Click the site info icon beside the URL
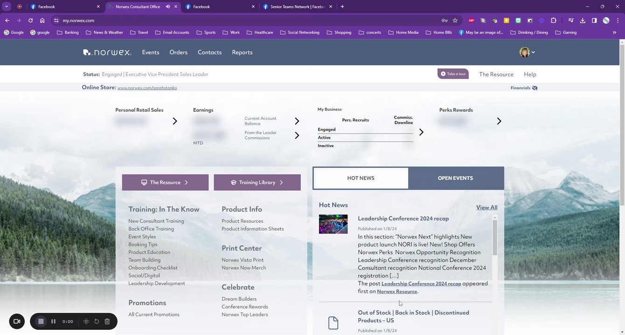This screenshot has width=625, height=335. coord(56,20)
